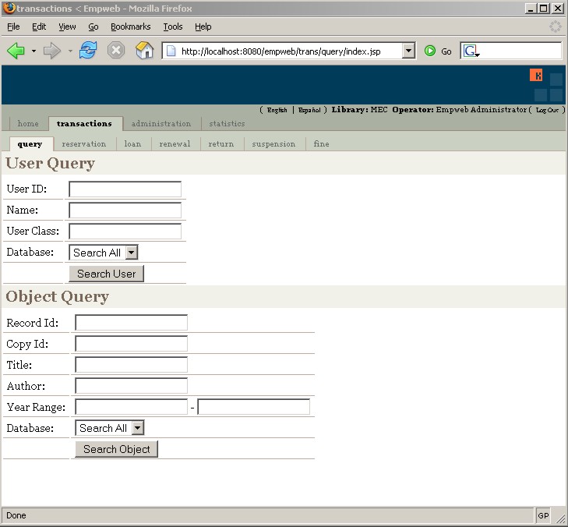Click the Firefox activity throbber icon

(x=556, y=27)
